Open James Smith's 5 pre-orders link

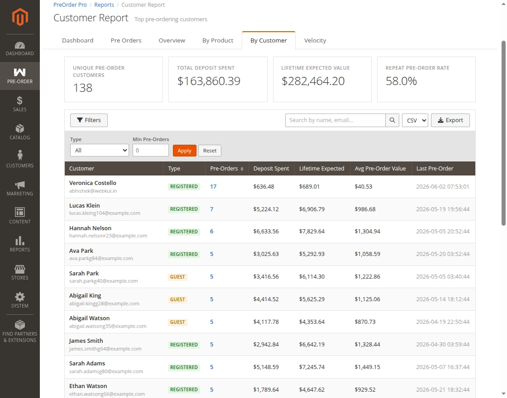click(211, 344)
